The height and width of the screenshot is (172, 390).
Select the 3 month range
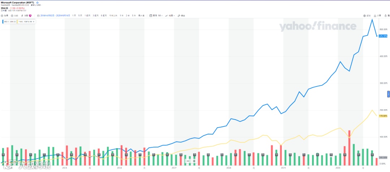(x=95, y=16)
